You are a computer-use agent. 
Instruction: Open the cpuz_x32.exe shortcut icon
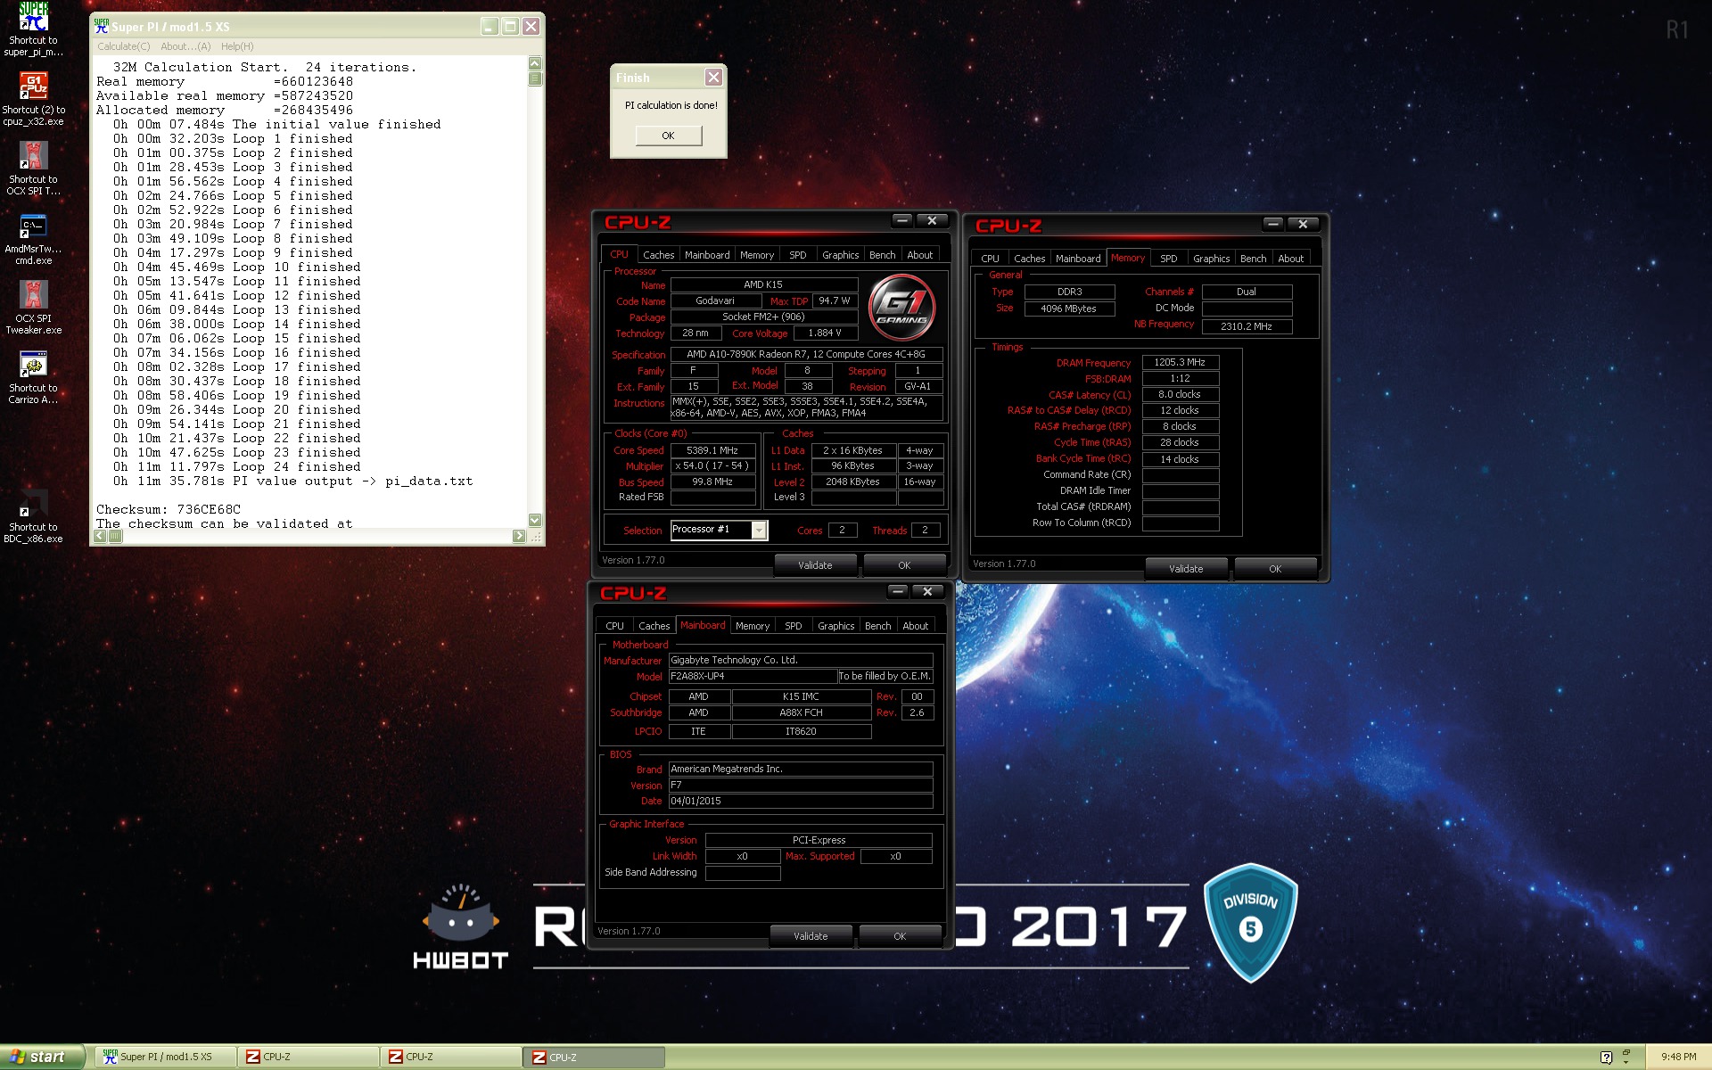click(x=33, y=99)
